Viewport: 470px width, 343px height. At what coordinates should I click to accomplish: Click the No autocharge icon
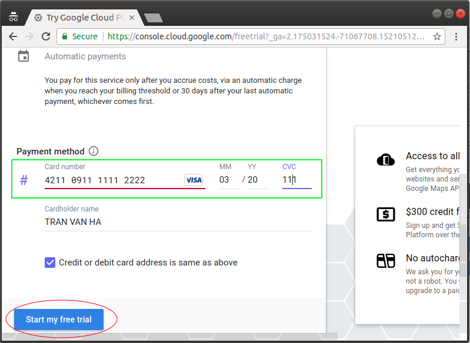(x=386, y=260)
